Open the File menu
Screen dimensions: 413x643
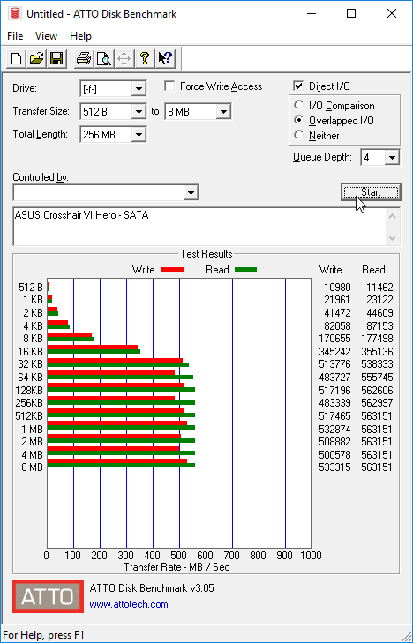click(x=15, y=36)
